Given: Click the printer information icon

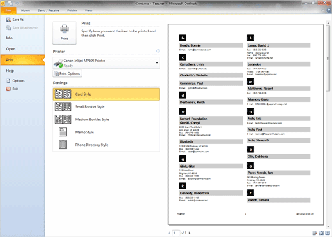Looking at the screenshot, I should [158, 51].
